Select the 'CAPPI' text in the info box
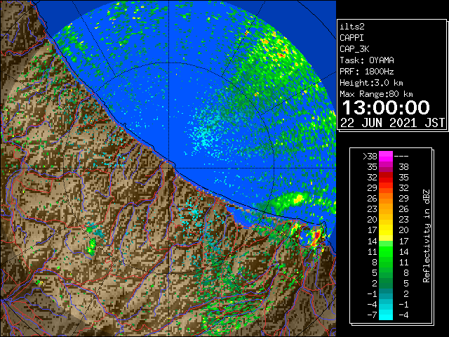The width and height of the screenshot is (449, 337). 351,38
